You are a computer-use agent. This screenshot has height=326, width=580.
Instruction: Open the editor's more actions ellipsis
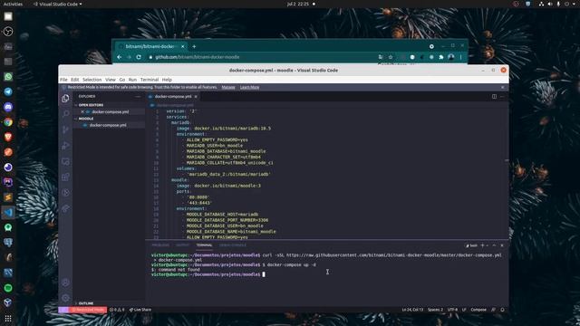click(x=502, y=97)
